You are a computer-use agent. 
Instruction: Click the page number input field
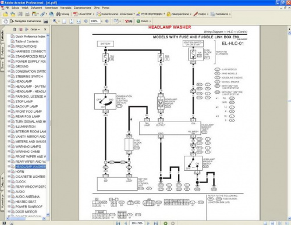(137, 223)
